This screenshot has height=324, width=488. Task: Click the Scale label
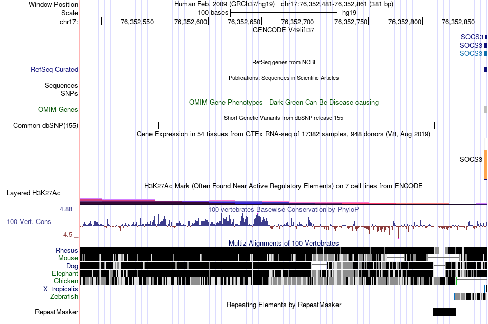coord(69,13)
